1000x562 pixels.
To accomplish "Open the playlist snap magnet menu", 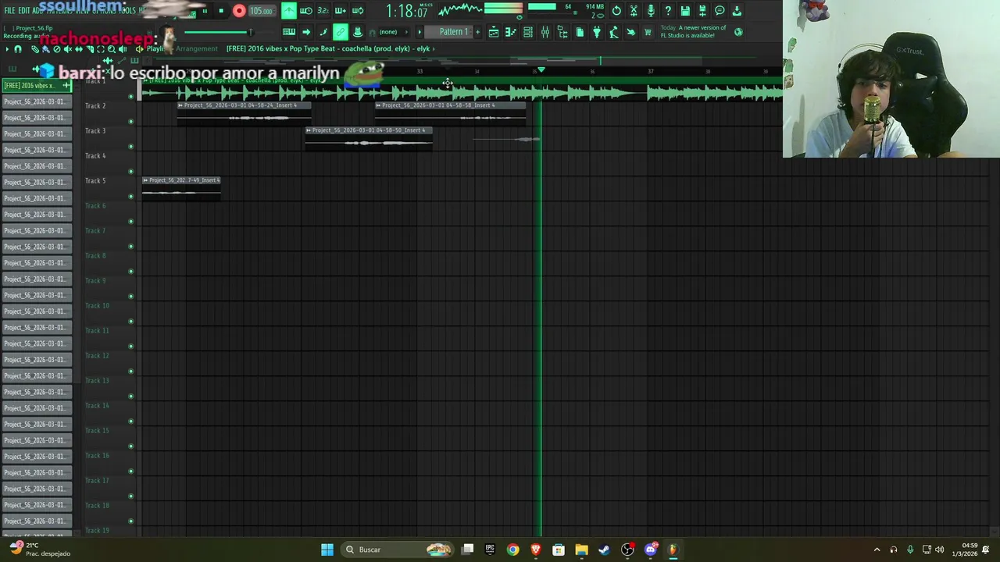I will [x=18, y=49].
